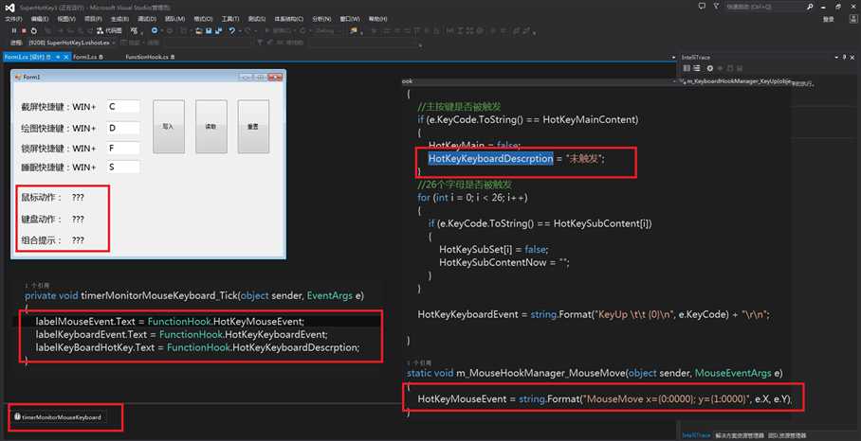Open the 生成(B) menu
The image size is (861, 441).
click(x=119, y=19)
